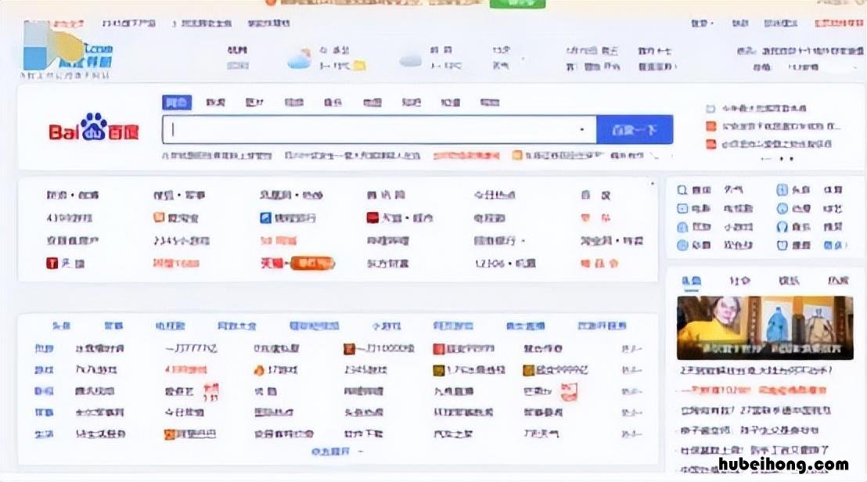
Task: Click the gray cloud weather icon
Action: (x=411, y=59)
